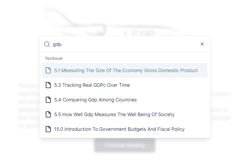This screenshot has width=250, height=165.
Task: Go to 5.5 How Well Gdp Measures result
Action: coord(114,115)
